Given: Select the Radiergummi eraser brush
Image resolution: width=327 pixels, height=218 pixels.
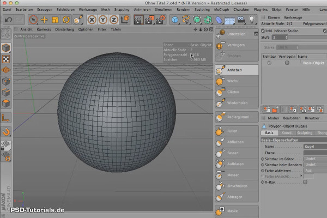Looking at the screenshot, I should coord(237,117).
